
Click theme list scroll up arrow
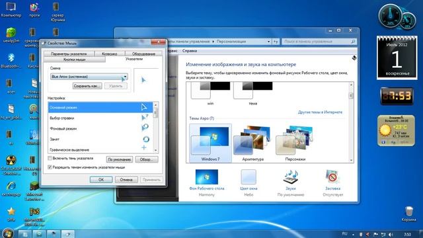pos(351,85)
